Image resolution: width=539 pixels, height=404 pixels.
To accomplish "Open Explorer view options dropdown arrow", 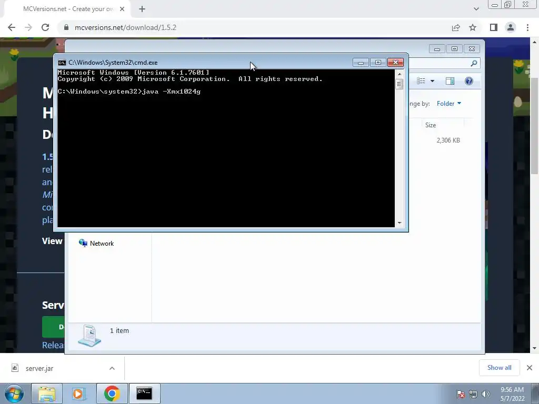I will 433,81.
